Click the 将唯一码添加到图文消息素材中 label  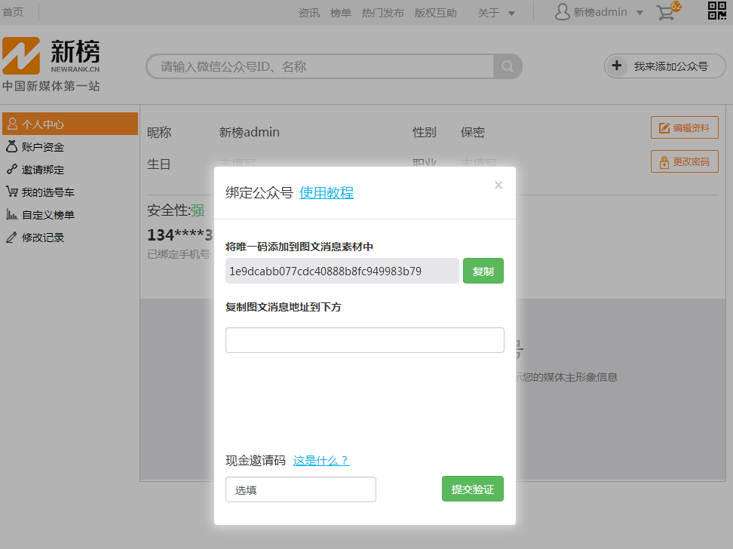[x=299, y=247]
